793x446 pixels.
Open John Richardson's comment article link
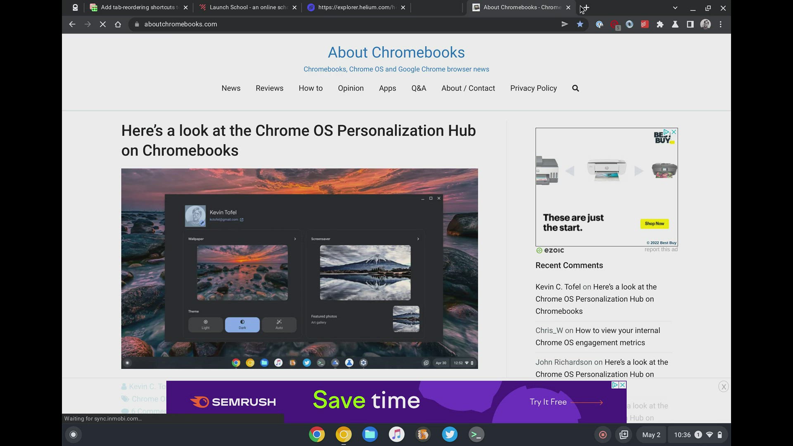coord(602,368)
